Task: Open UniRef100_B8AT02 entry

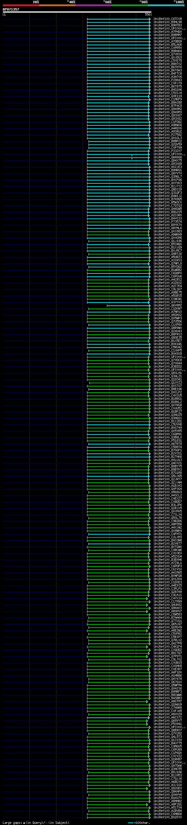Action: pyautogui.click(x=167, y=64)
